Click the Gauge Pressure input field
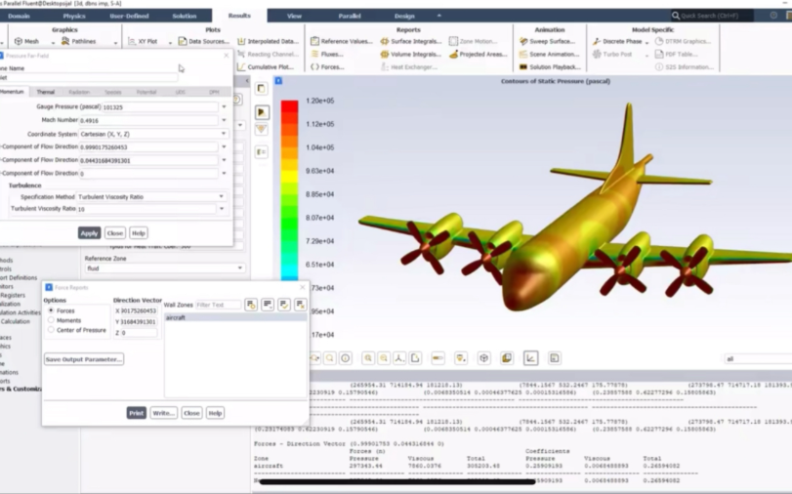The width and height of the screenshot is (792, 494). [159, 107]
